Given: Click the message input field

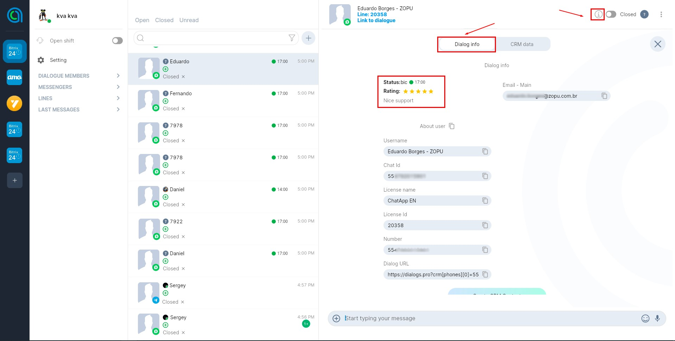Looking at the screenshot, I should [x=489, y=318].
